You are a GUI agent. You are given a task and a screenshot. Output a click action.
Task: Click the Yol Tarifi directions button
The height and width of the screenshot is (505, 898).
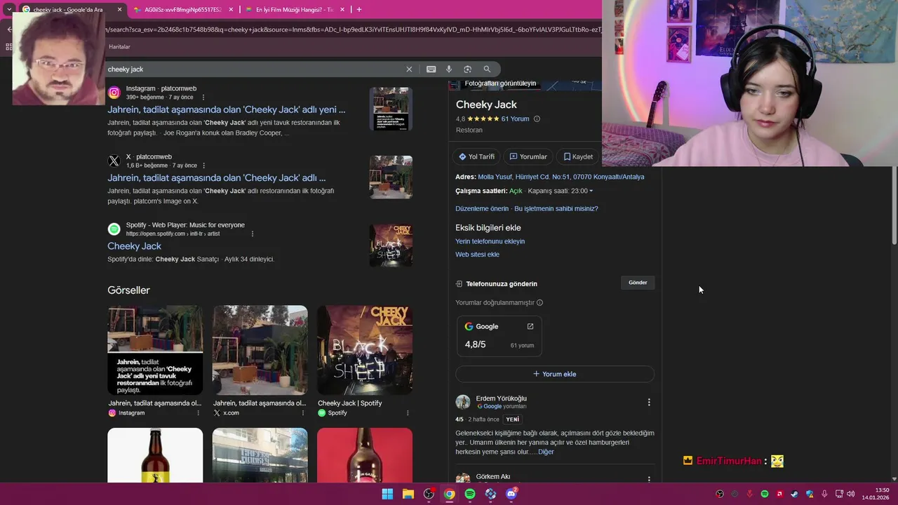pyautogui.click(x=476, y=156)
